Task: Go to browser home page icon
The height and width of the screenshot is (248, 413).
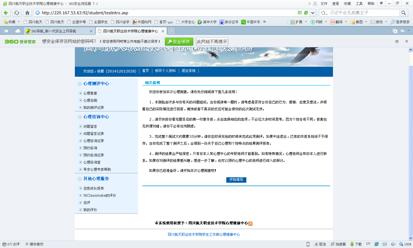Action: [x=27, y=13]
